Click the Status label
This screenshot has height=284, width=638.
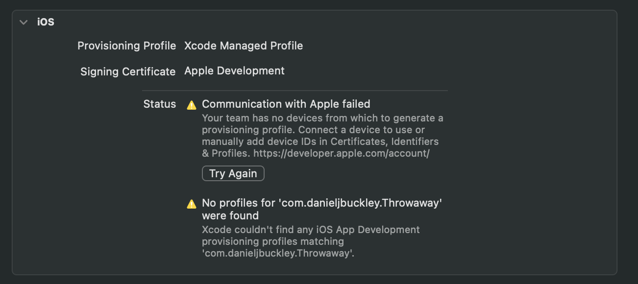tap(159, 104)
